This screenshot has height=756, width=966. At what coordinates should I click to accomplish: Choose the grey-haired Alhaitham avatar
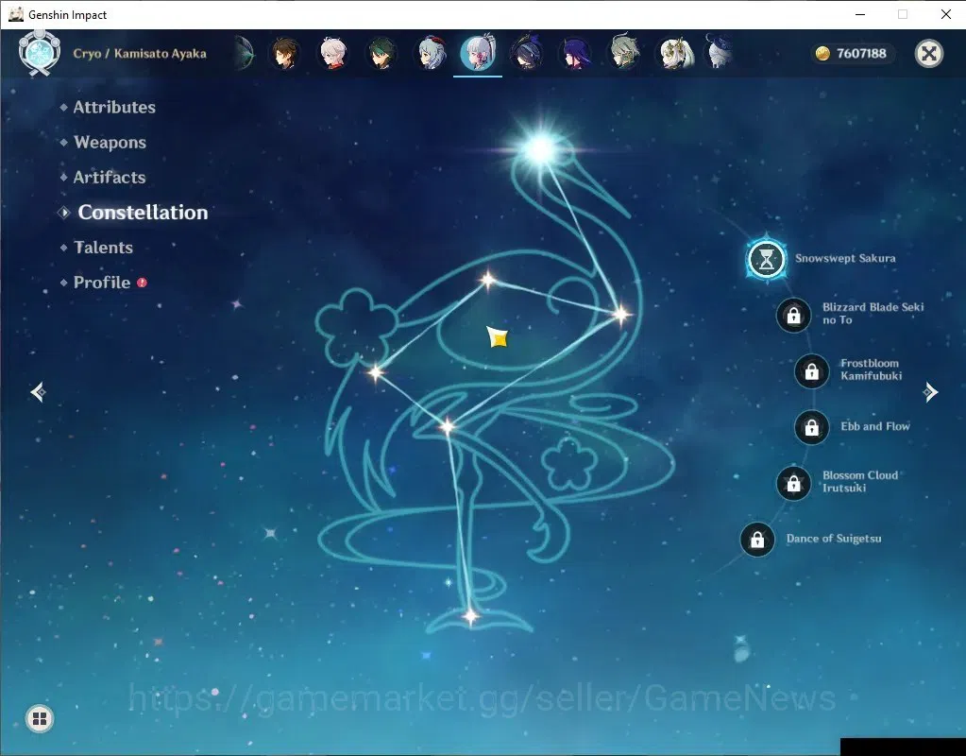pyautogui.click(x=624, y=53)
